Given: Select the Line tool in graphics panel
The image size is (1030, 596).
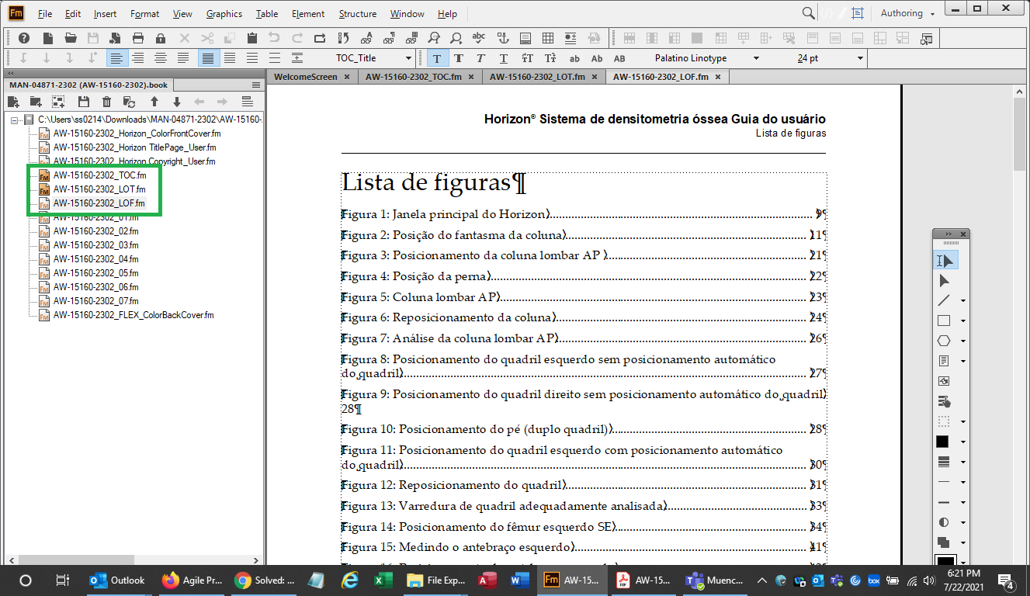Looking at the screenshot, I should pos(942,300).
